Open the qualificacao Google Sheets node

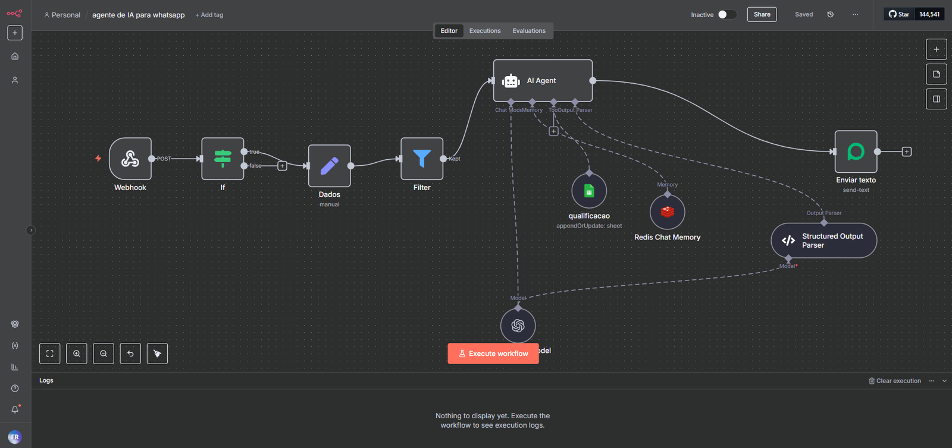(589, 191)
